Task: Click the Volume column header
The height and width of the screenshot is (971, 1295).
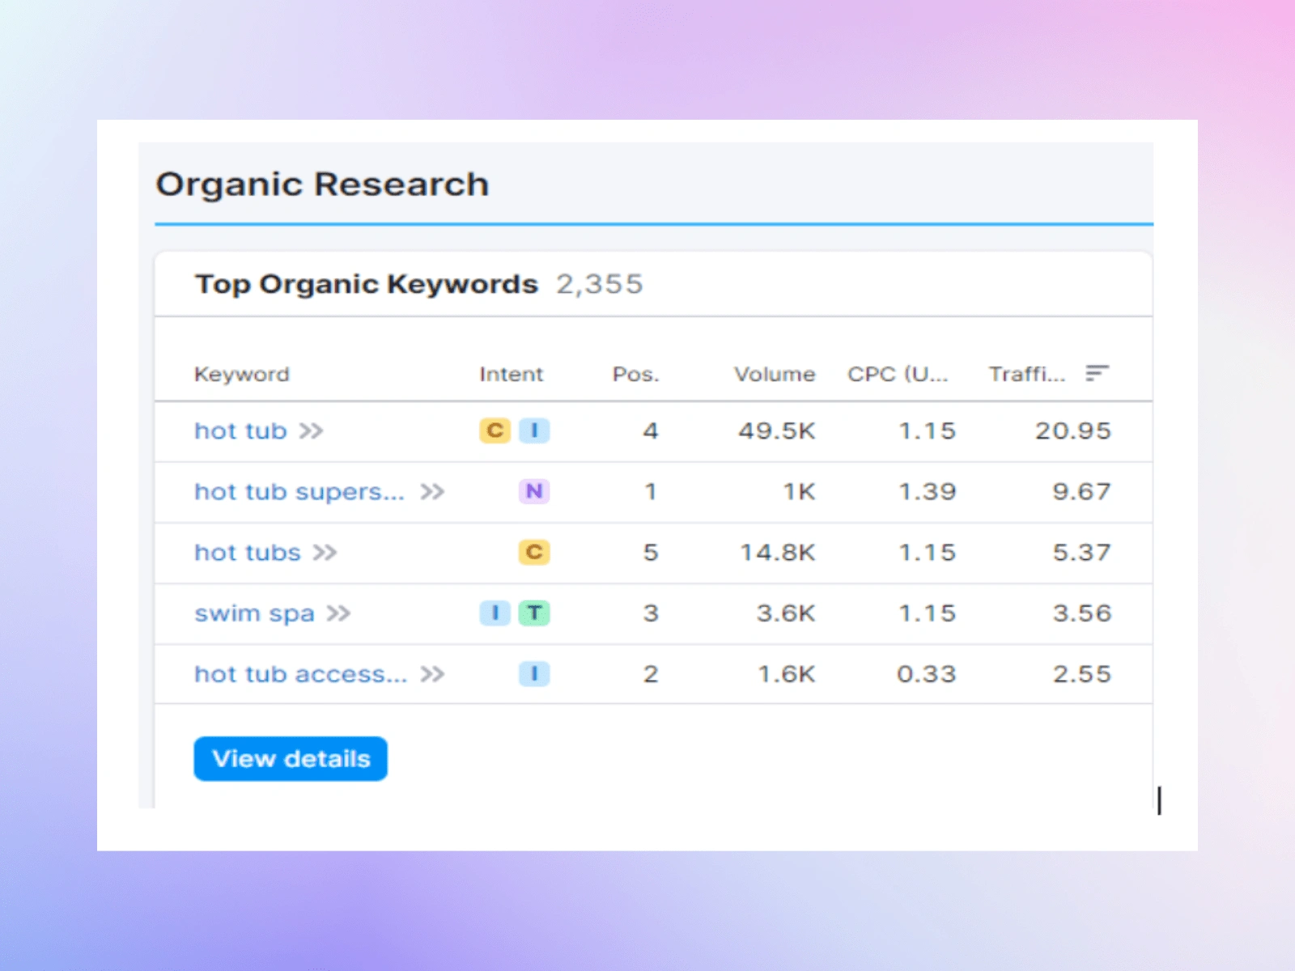Action: coord(775,374)
